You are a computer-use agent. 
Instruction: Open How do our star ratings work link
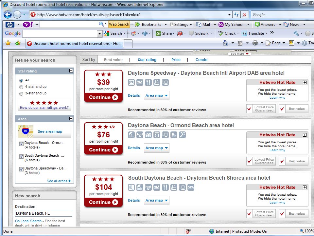[x=44, y=108]
